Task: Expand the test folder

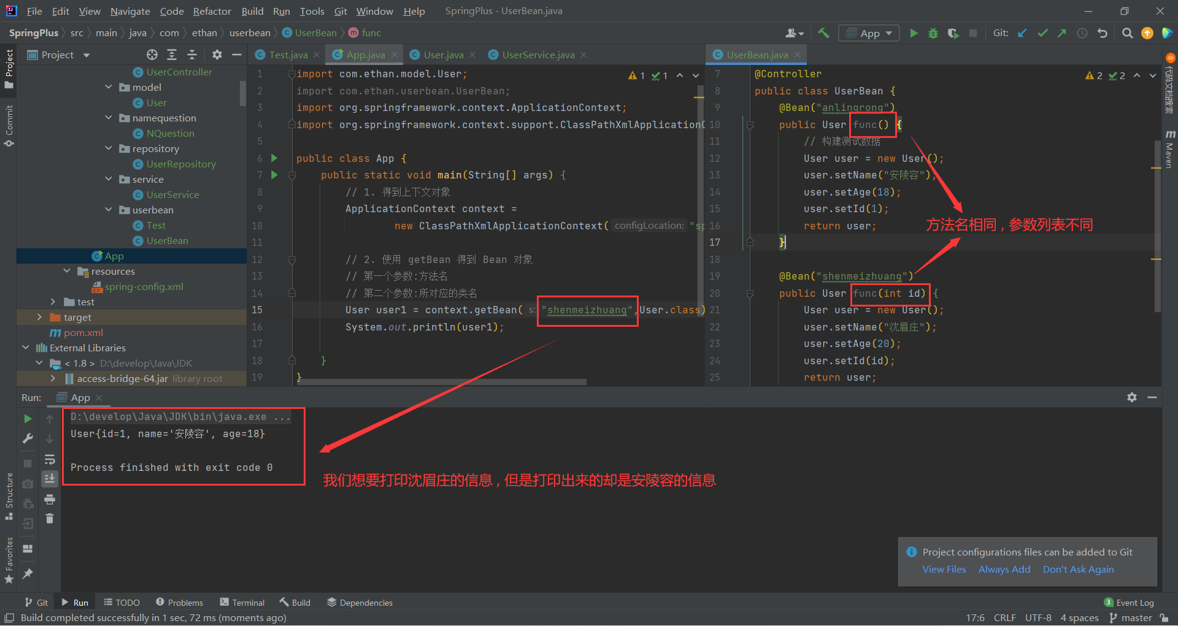Action: coord(53,302)
